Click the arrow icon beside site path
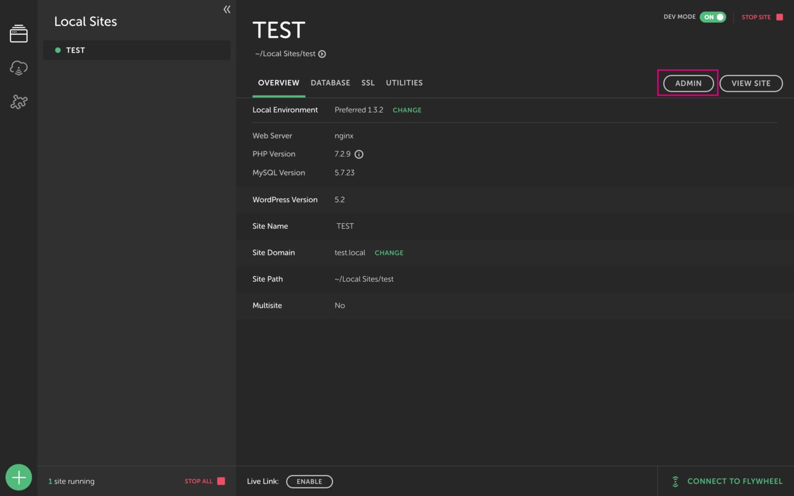The image size is (794, 496). coord(322,54)
